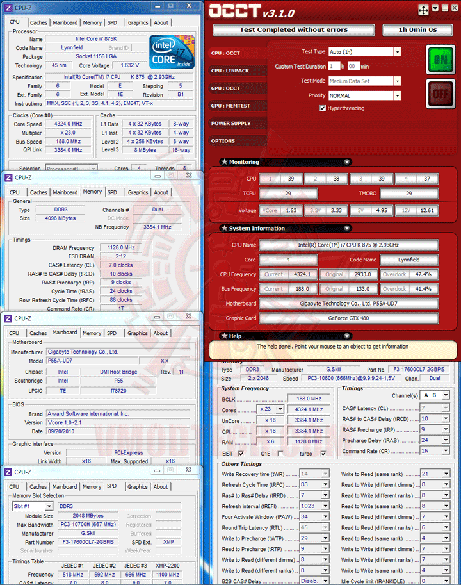
Task: Click the VCore 1.63 voltage reading
Action: click(280, 210)
